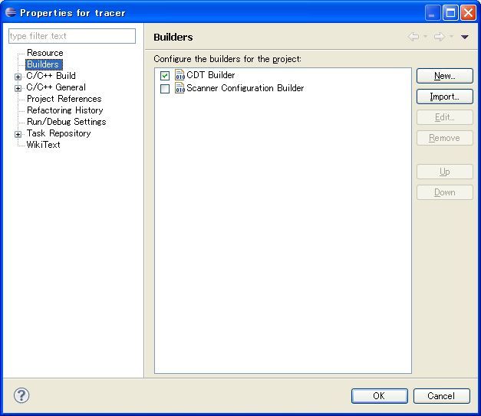Dismiss dialog with Cancel button

[x=441, y=396]
